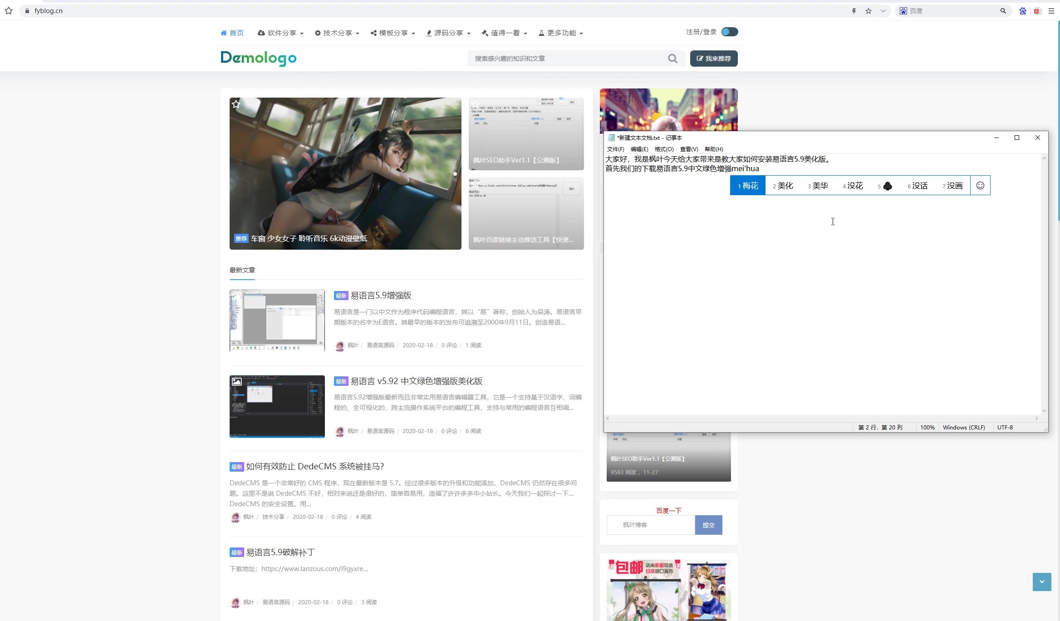Click the Baidu search magnifier in browser toolbar
This screenshot has height=621, width=1060.
click(1003, 11)
